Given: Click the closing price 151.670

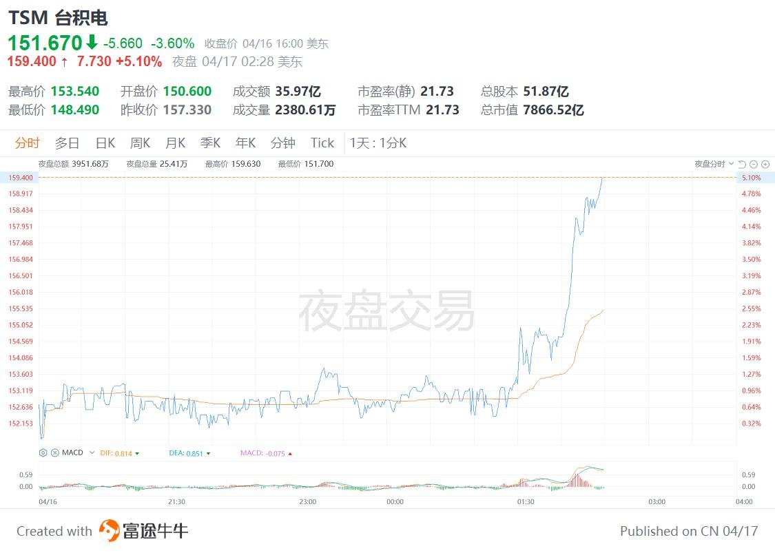Looking at the screenshot, I should point(45,43).
